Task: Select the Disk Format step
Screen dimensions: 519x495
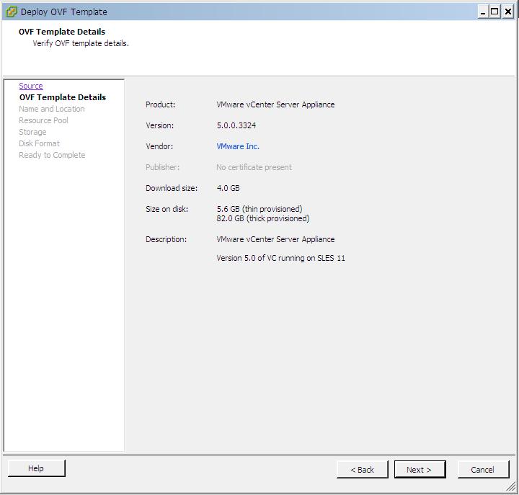Action: [x=39, y=143]
